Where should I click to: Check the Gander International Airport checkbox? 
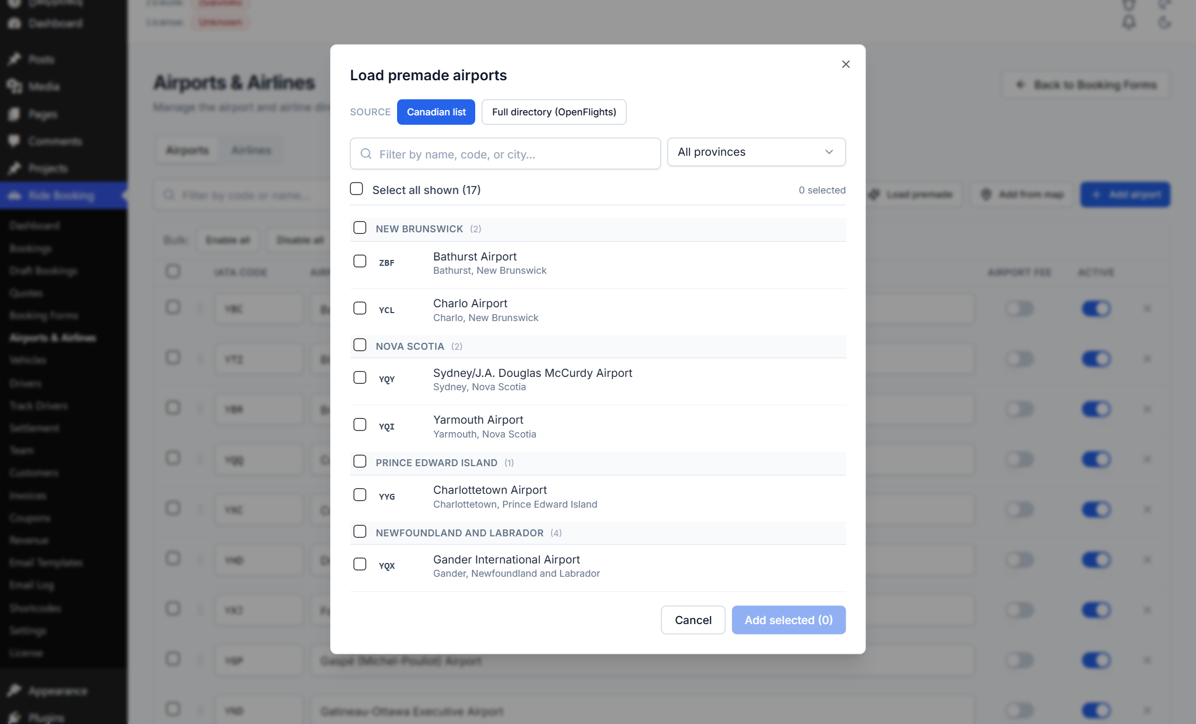360,564
